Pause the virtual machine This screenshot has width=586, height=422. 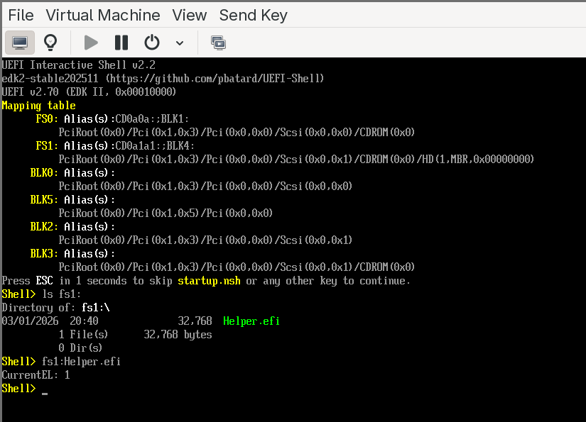pyautogui.click(x=121, y=43)
